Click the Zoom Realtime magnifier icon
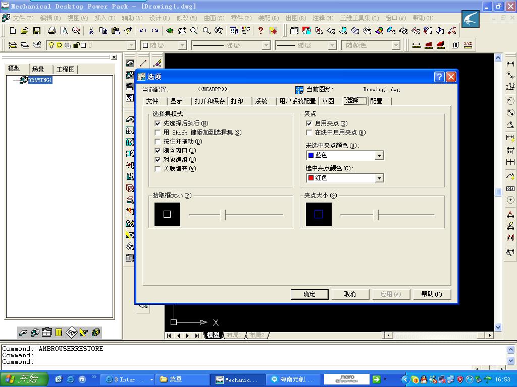Viewport: 517px width, 387px height. (194, 31)
